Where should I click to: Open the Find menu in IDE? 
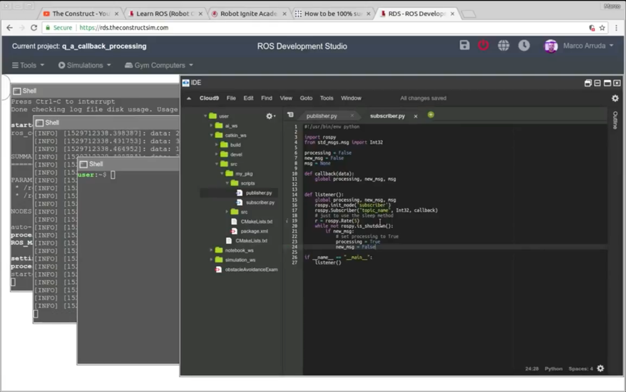[267, 98]
